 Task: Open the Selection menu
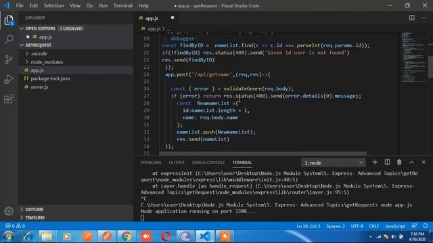coord(53,5)
